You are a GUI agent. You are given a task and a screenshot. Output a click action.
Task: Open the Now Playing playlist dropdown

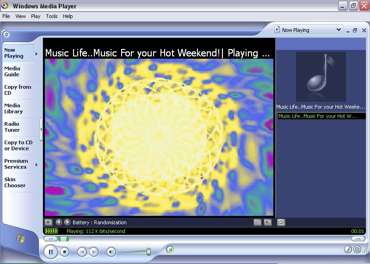click(x=308, y=30)
